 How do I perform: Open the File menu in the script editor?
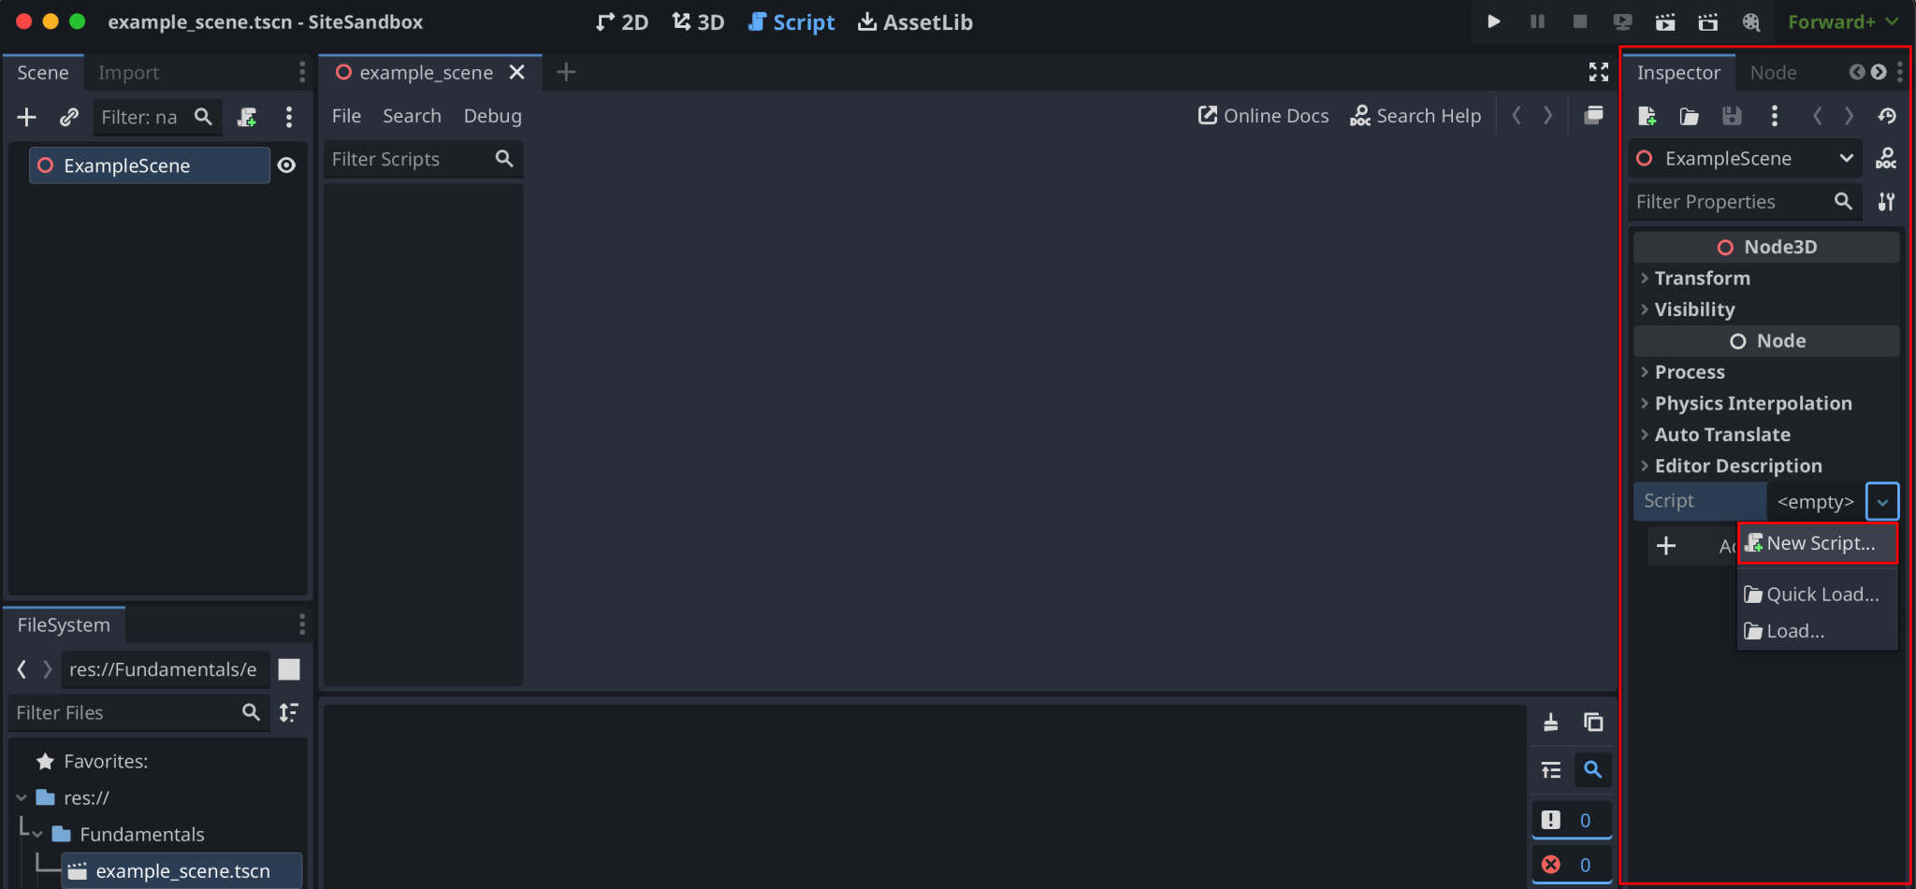[x=345, y=115]
